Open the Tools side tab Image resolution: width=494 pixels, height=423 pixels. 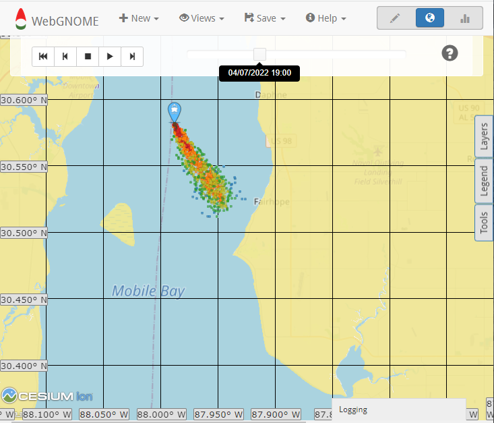tap(484, 222)
